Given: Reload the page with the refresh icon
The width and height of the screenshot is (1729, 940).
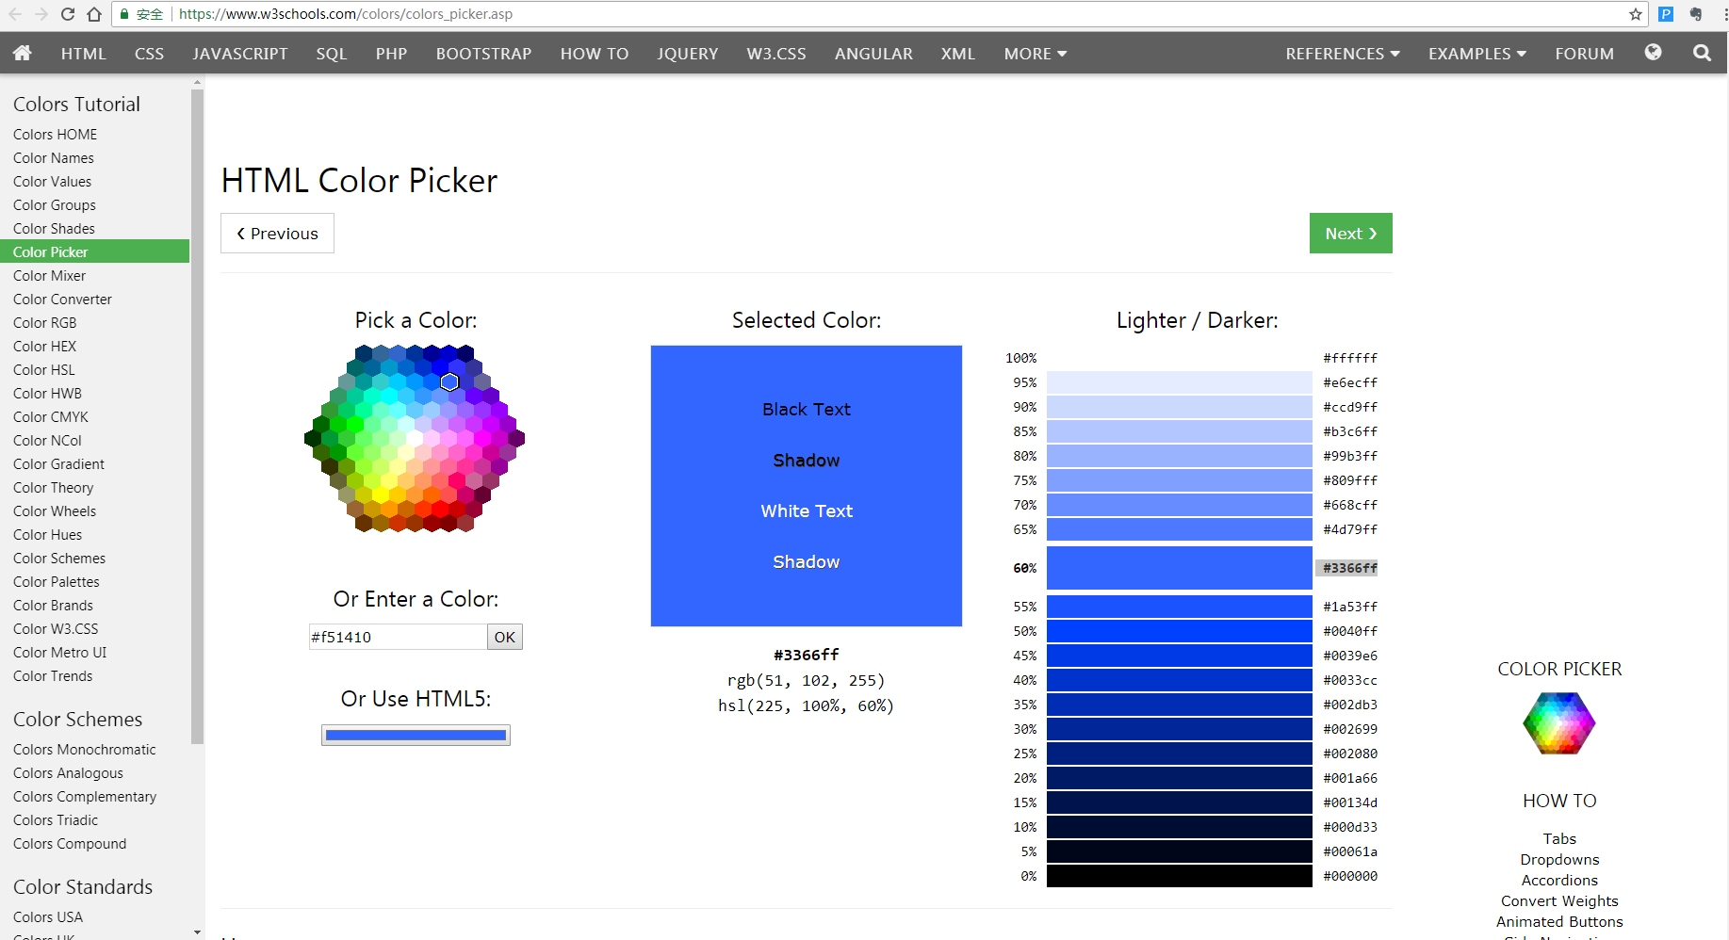Looking at the screenshot, I should click(x=68, y=14).
